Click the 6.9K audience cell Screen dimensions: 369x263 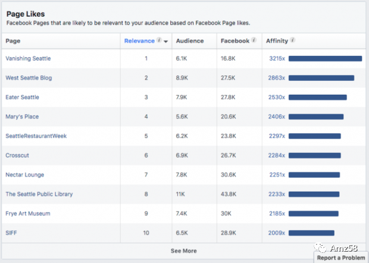point(182,155)
